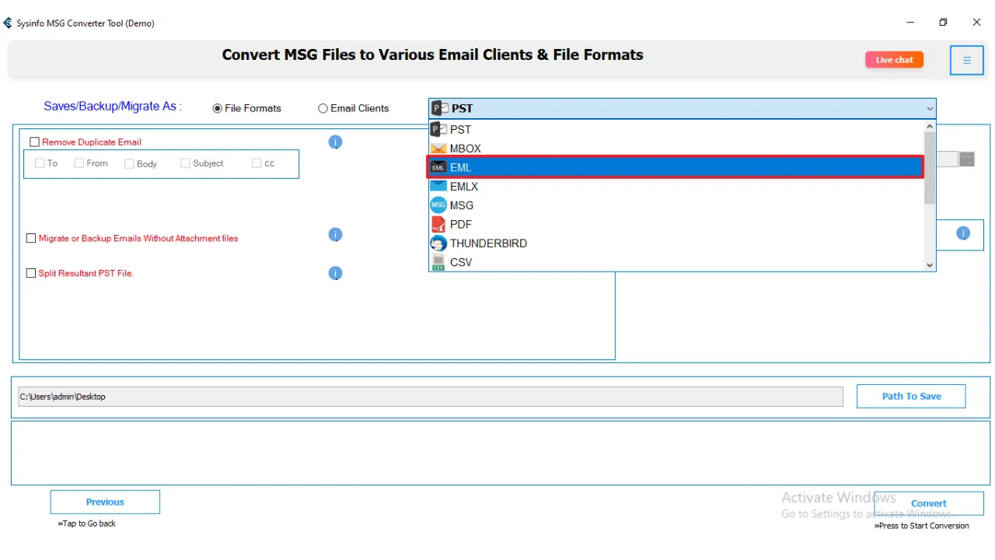Click the Thunderbird icon
This screenshot has height=560, width=995.
[x=438, y=243]
